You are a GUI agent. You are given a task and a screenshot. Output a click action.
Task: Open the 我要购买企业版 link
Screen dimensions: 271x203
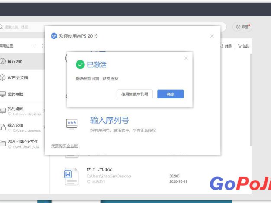(65, 146)
